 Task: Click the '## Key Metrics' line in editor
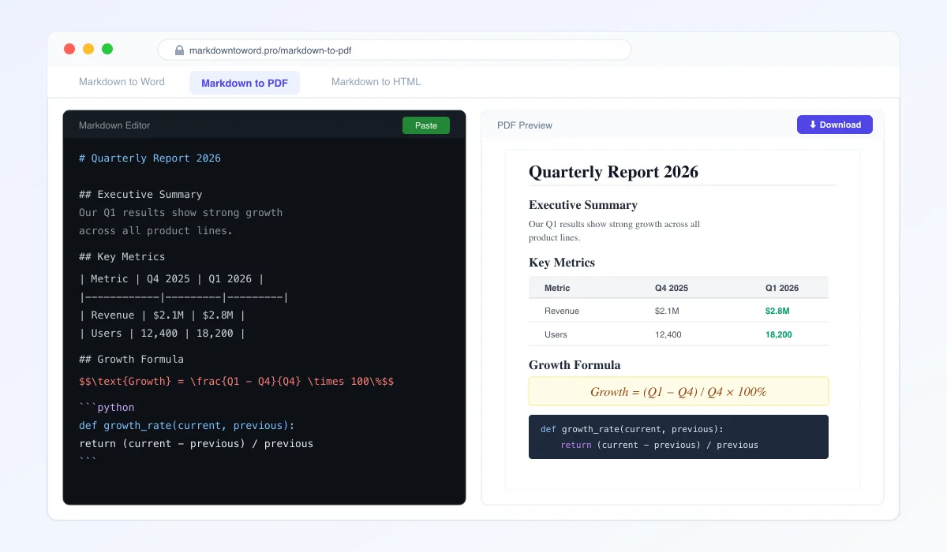[x=122, y=257]
